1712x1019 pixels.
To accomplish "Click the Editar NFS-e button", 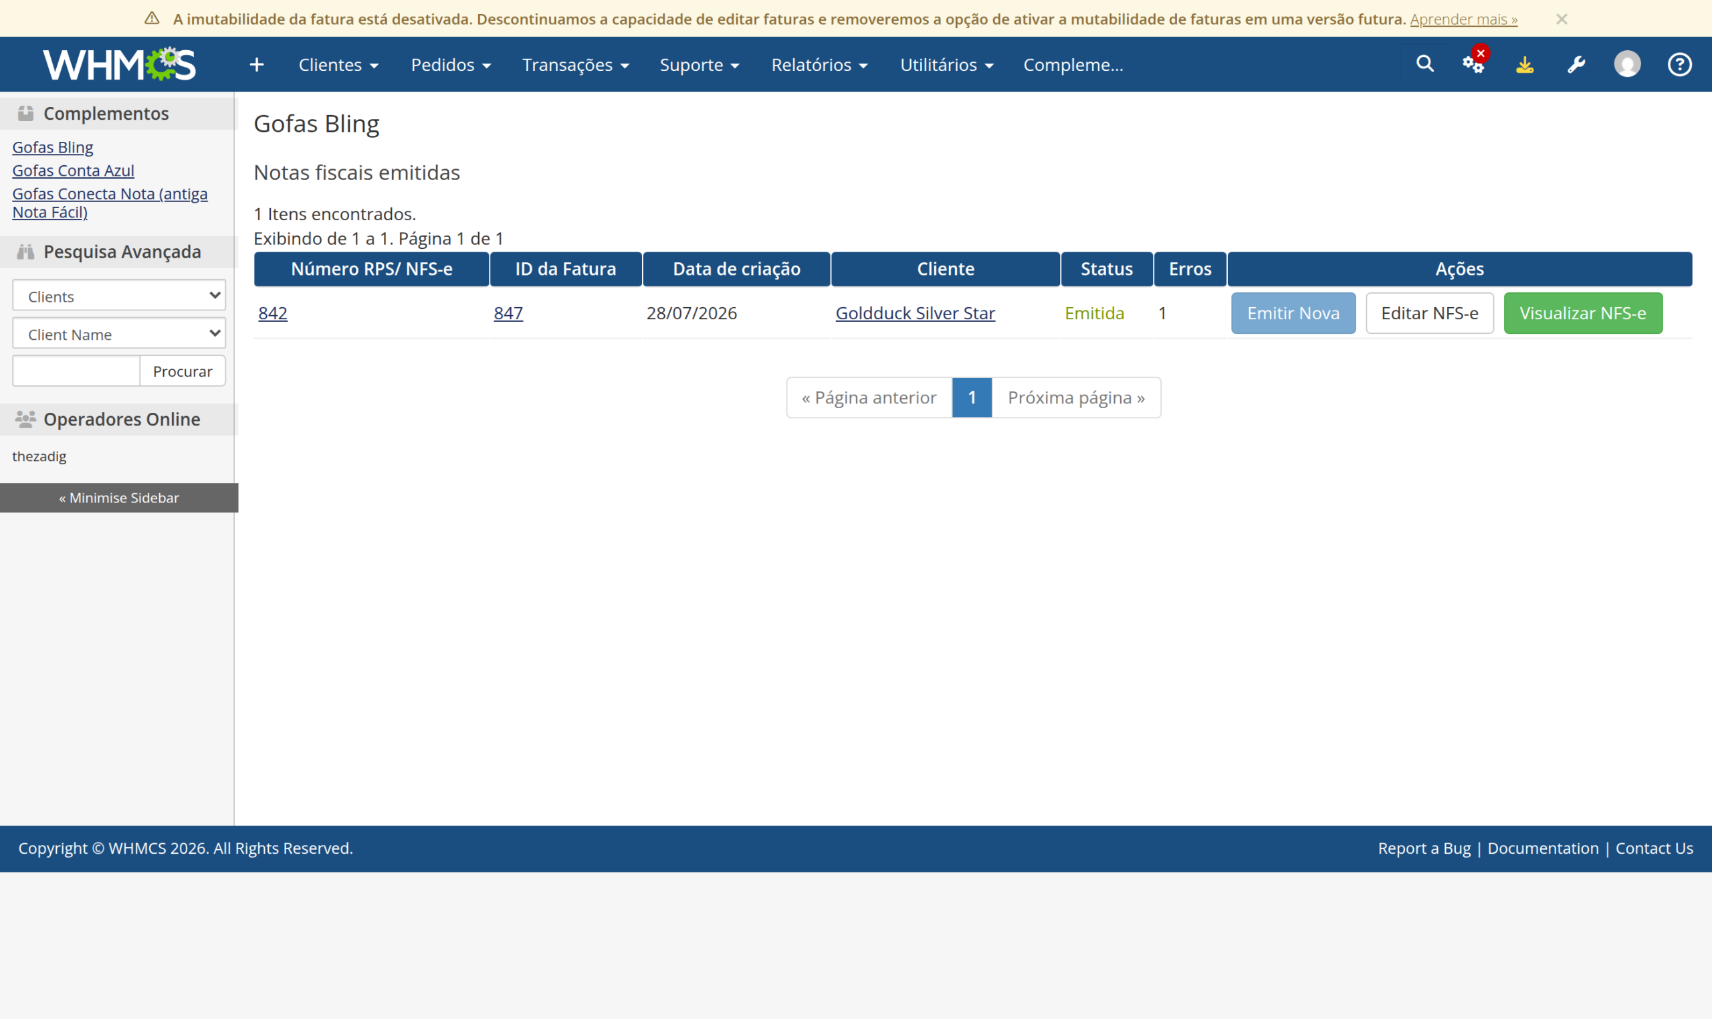I will 1429,313.
